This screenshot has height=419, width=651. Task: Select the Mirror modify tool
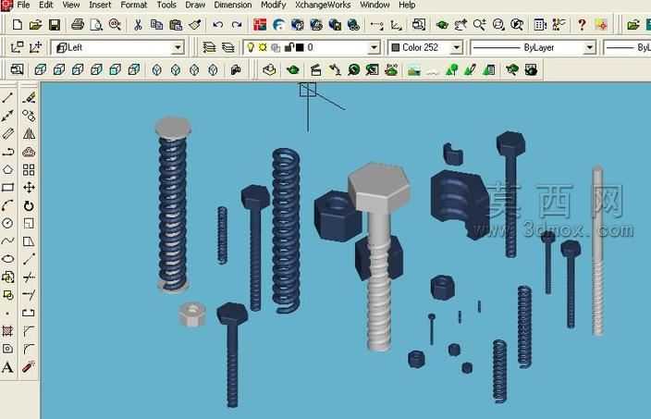click(29, 134)
